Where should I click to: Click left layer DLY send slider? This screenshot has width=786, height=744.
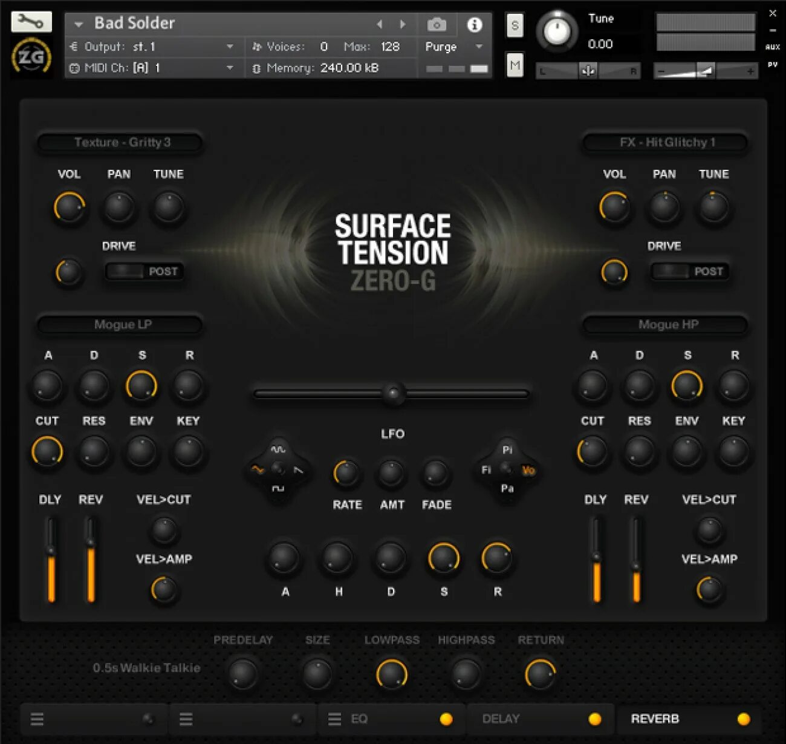(x=51, y=560)
